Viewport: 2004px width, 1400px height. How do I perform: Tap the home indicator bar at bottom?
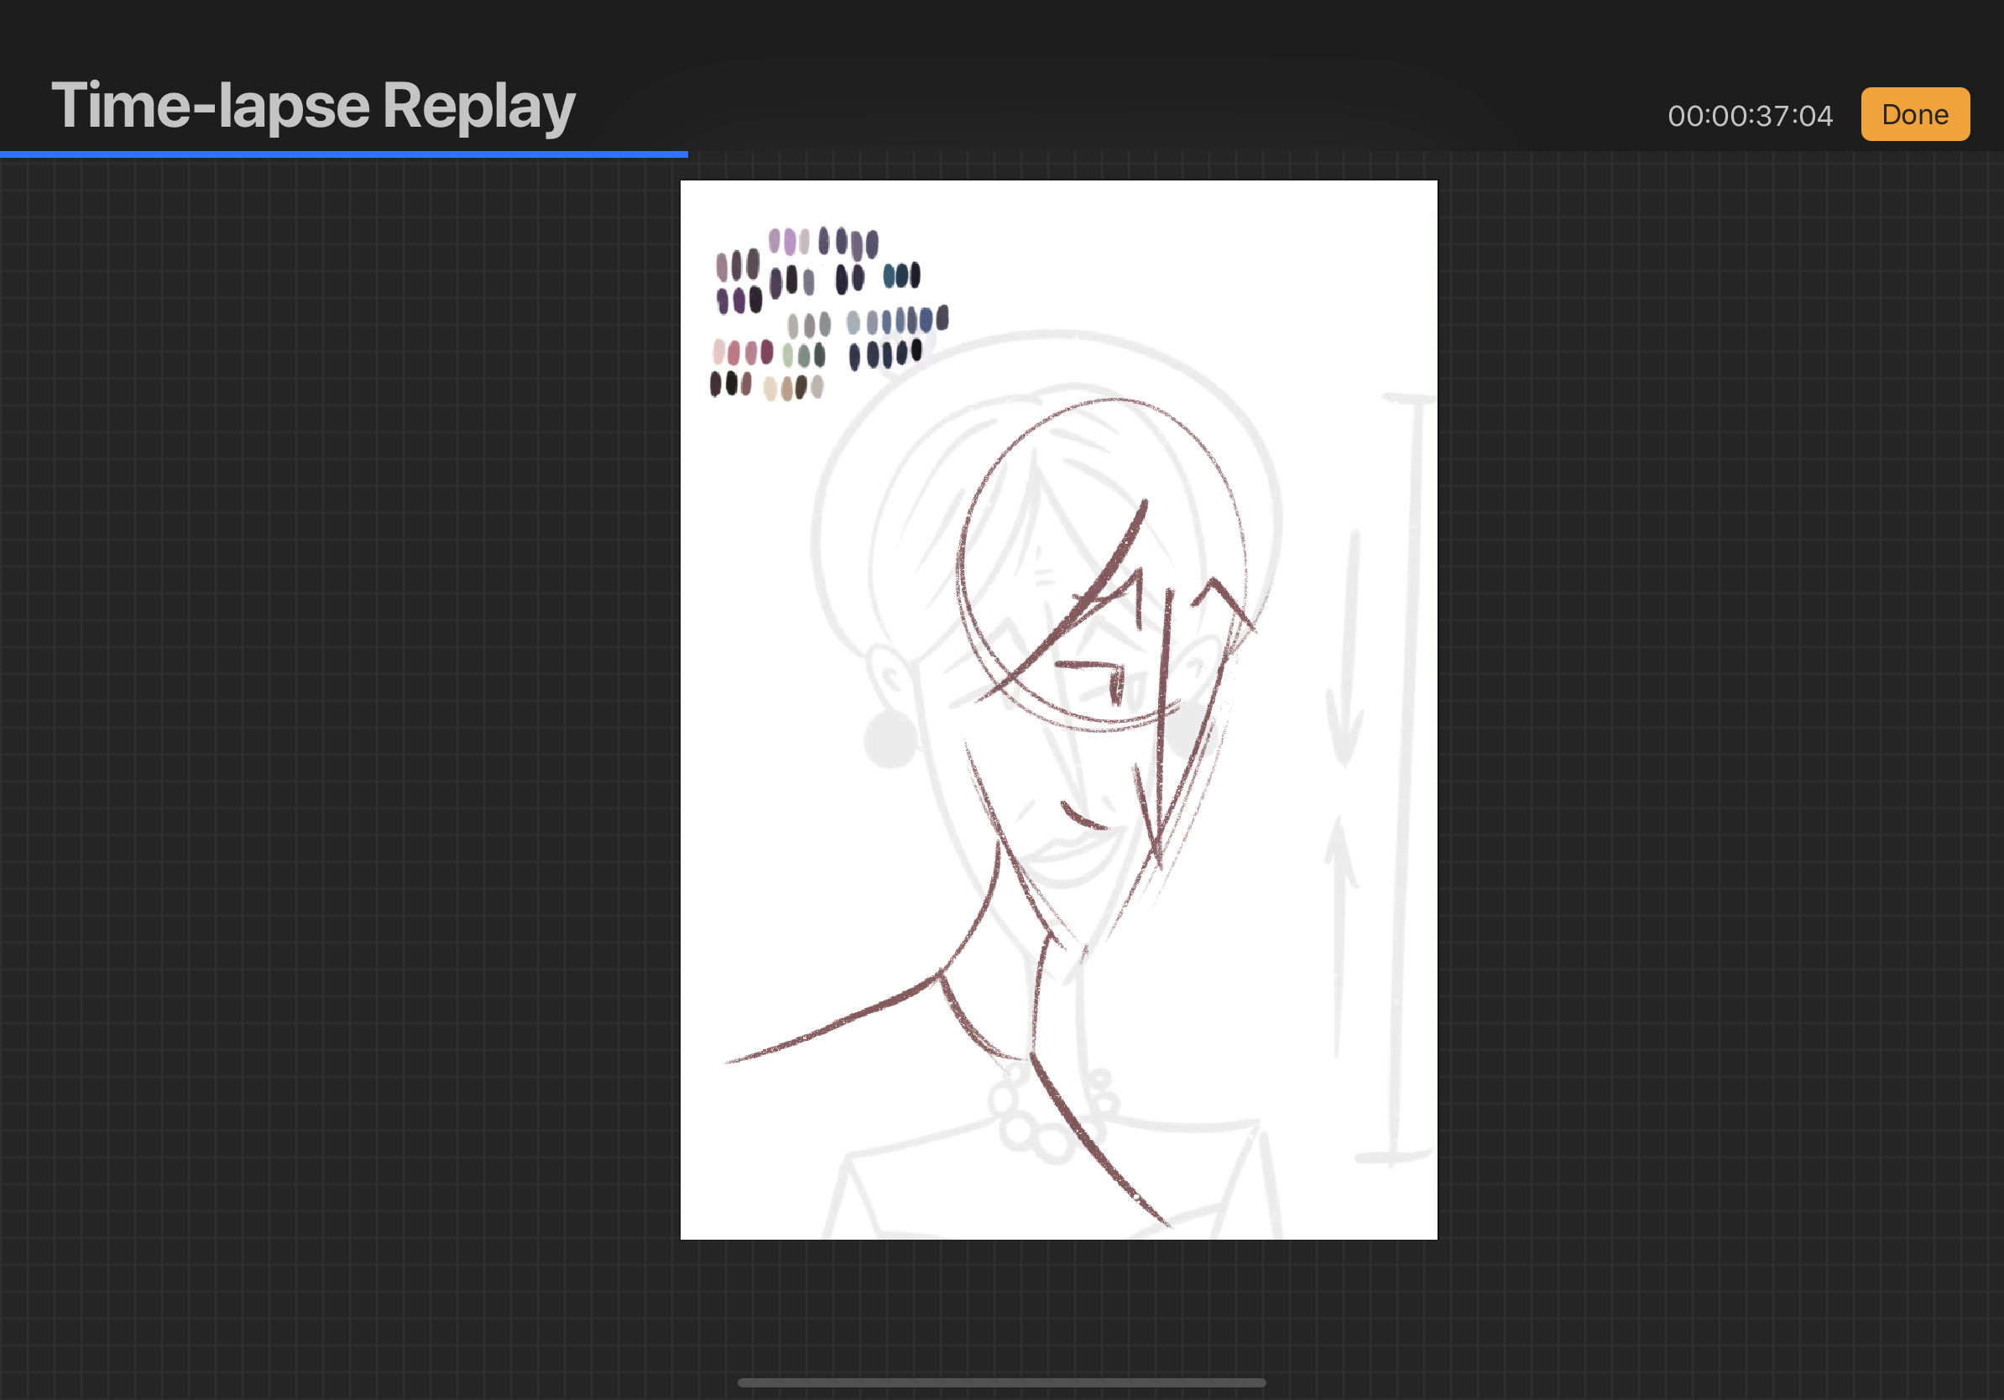pos(1001,1382)
